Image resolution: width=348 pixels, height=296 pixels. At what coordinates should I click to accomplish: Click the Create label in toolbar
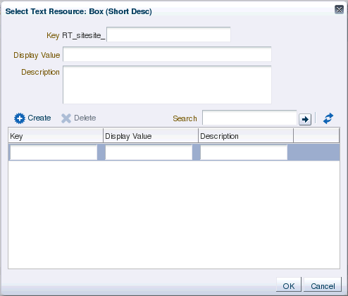coord(39,118)
